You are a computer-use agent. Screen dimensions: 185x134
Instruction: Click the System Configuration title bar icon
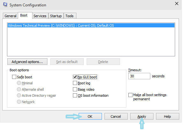pyautogui.click(x=5, y=4)
